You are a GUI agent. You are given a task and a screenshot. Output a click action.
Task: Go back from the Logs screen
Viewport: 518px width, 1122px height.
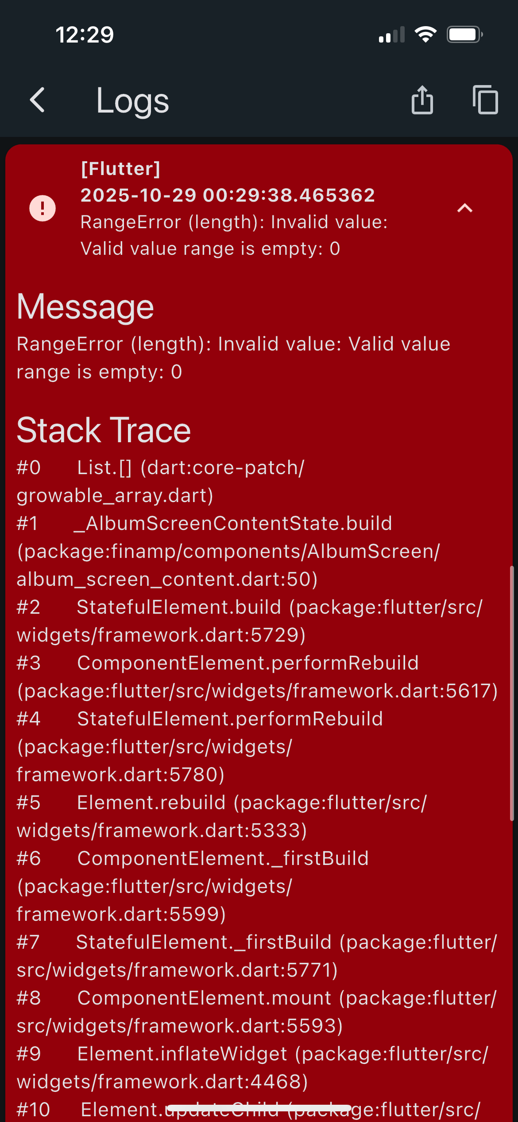tap(38, 100)
